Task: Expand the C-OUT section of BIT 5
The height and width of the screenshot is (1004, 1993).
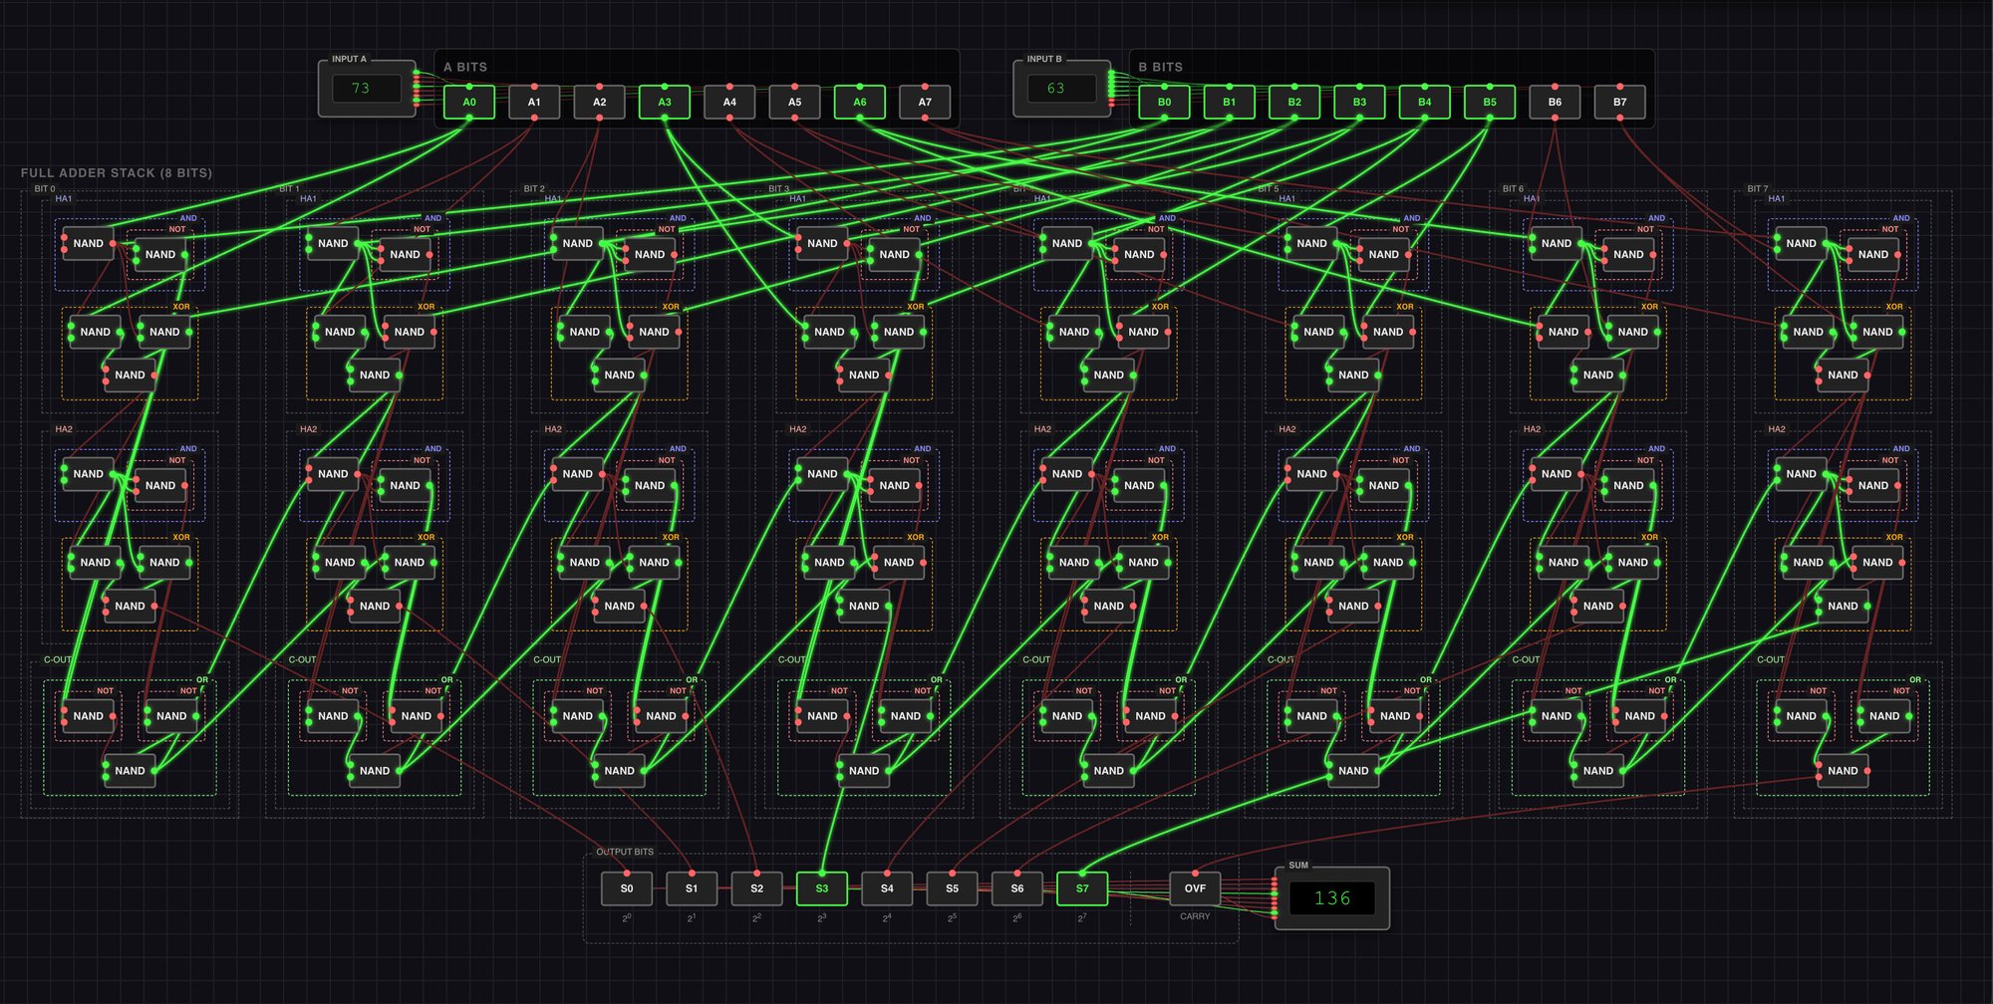Action: 1279,658
